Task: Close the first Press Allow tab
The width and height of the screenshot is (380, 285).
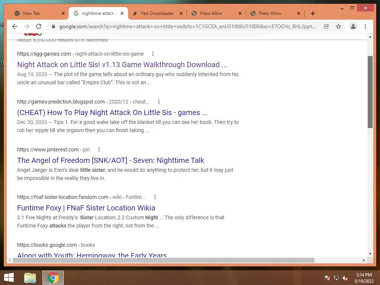Action: 240,13
